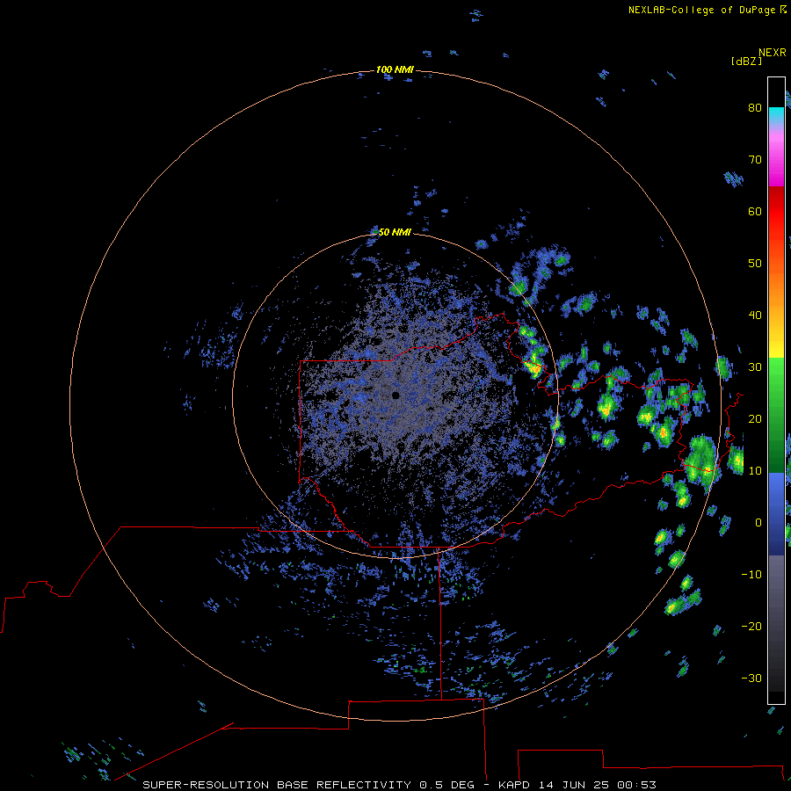Screen dimensions: 791x791
Task: Click the 30 value on the dBZ scale
Action: 755,367
